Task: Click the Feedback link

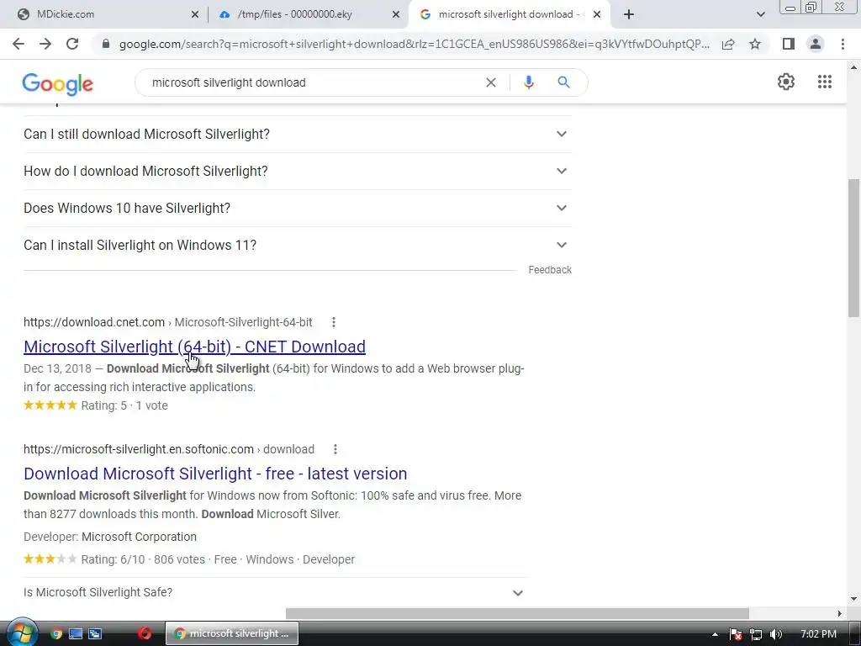Action: tap(550, 270)
